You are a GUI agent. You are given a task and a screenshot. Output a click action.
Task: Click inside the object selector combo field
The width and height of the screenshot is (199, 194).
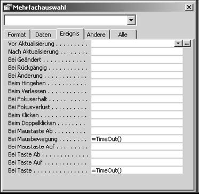click(66, 20)
